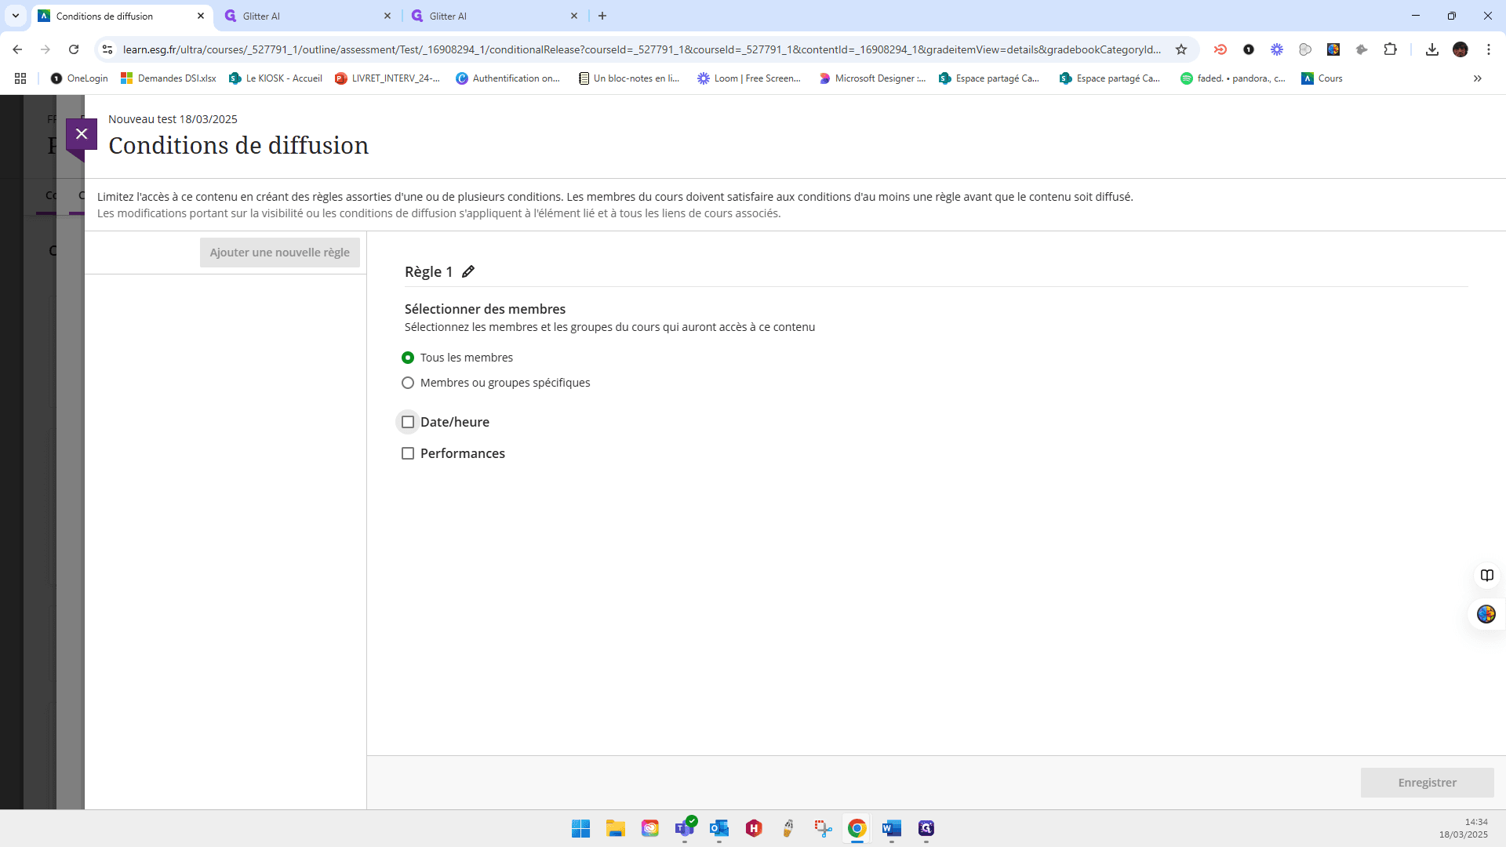Go back to the previous page
Viewport: 1506px width, 847px height.
(x=17, y=49)
